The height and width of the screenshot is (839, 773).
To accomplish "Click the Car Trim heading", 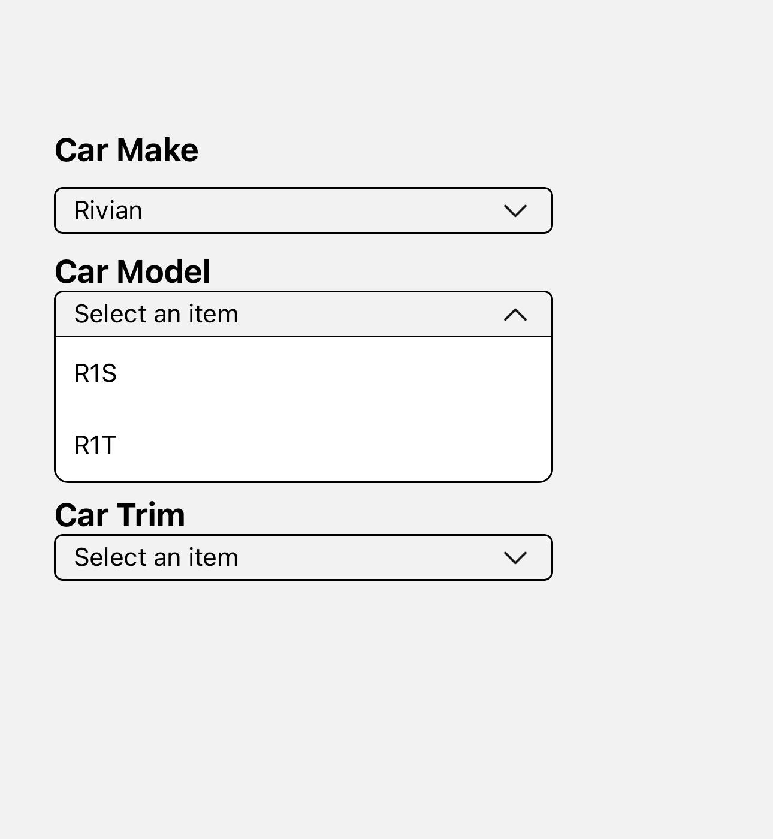I will [119, 514].
